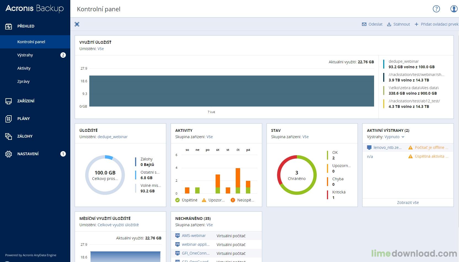Open Aktivity in the sidebar

point(24,68)
